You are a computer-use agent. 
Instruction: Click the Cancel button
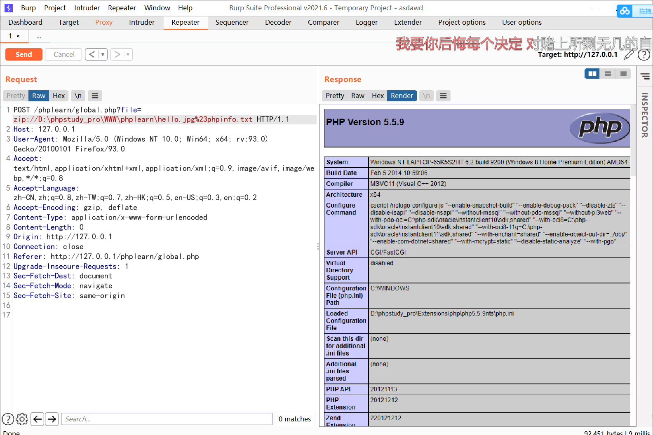[x=64, y=54]
